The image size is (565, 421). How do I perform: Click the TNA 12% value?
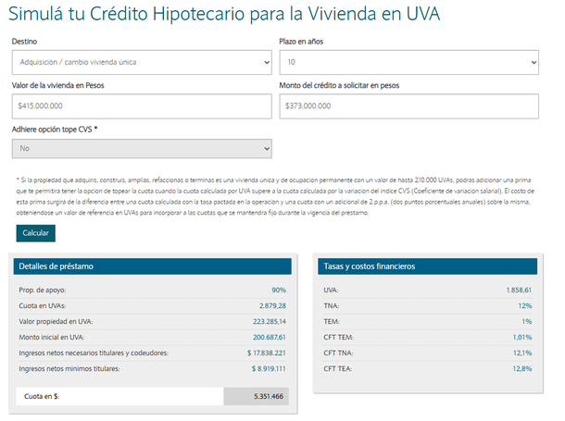(525, 303)
